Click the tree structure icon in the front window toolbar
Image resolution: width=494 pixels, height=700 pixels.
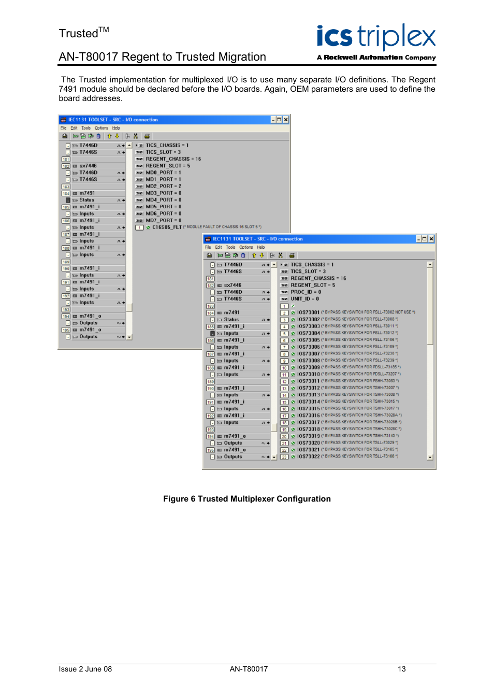click(272, 255)
